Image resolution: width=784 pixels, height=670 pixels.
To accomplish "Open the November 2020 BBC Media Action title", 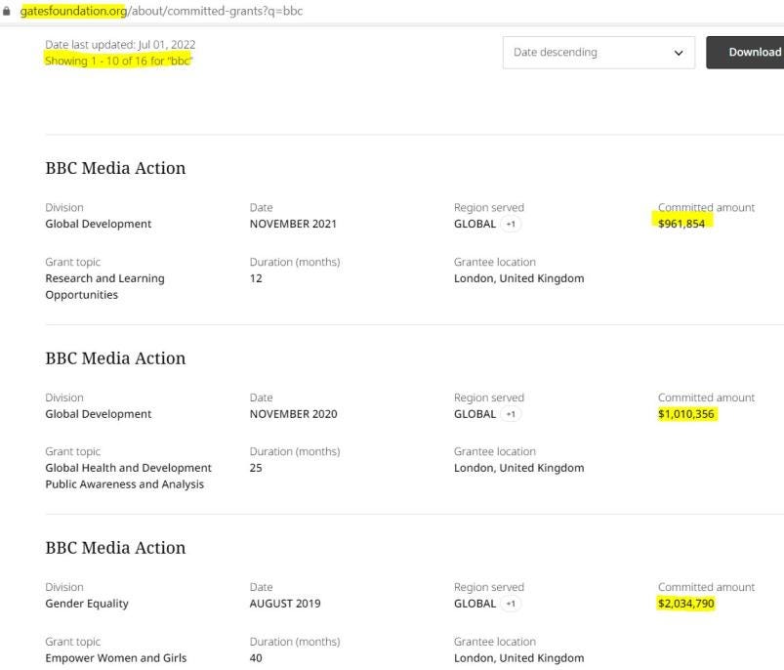I will click(x=115, y=358).
